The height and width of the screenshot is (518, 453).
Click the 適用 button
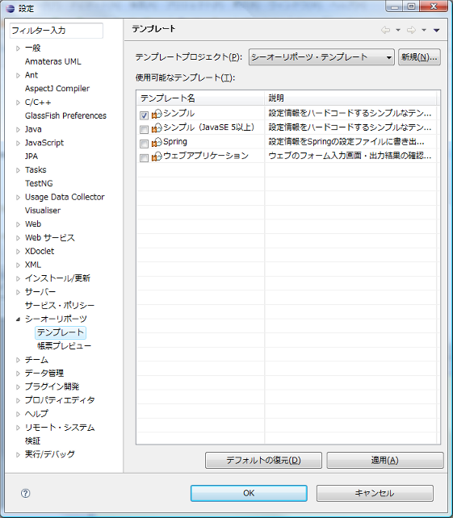click(385, 460)
